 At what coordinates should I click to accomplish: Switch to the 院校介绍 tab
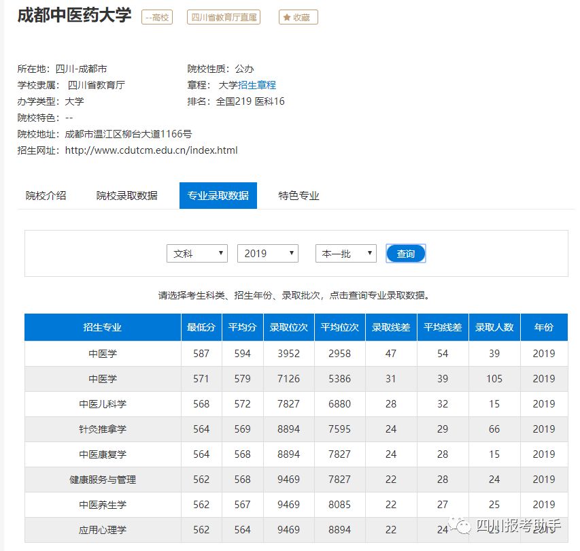point(46,195)
